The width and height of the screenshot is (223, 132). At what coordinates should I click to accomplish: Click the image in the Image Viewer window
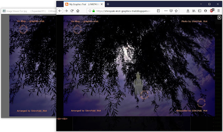[33, 66]
